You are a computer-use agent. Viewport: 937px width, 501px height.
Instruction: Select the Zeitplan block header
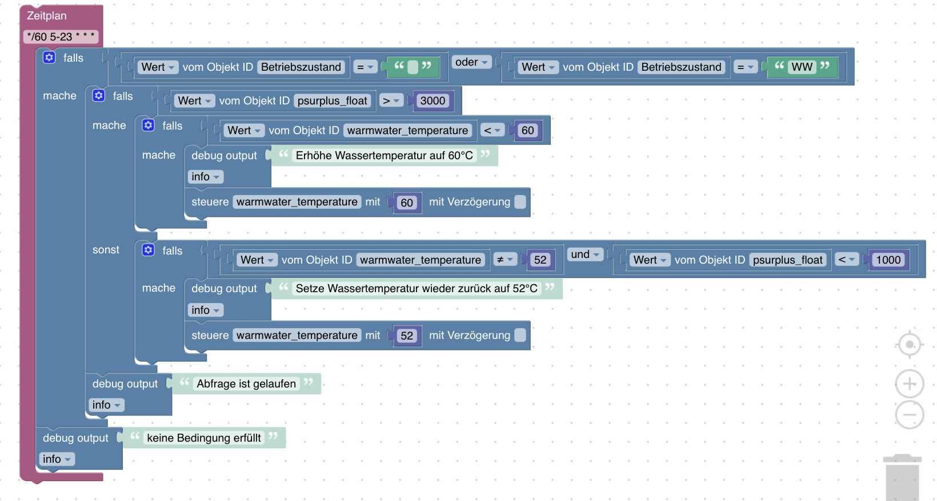[47, 16]
